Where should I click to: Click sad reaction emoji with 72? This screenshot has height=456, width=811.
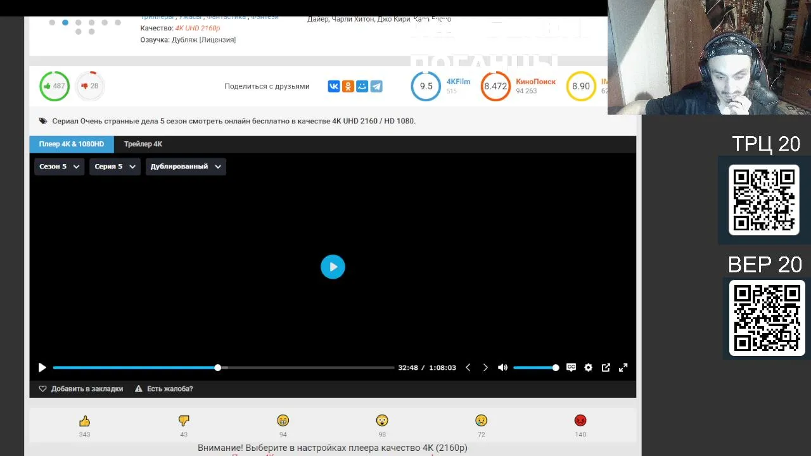click(x=481, y=421)
